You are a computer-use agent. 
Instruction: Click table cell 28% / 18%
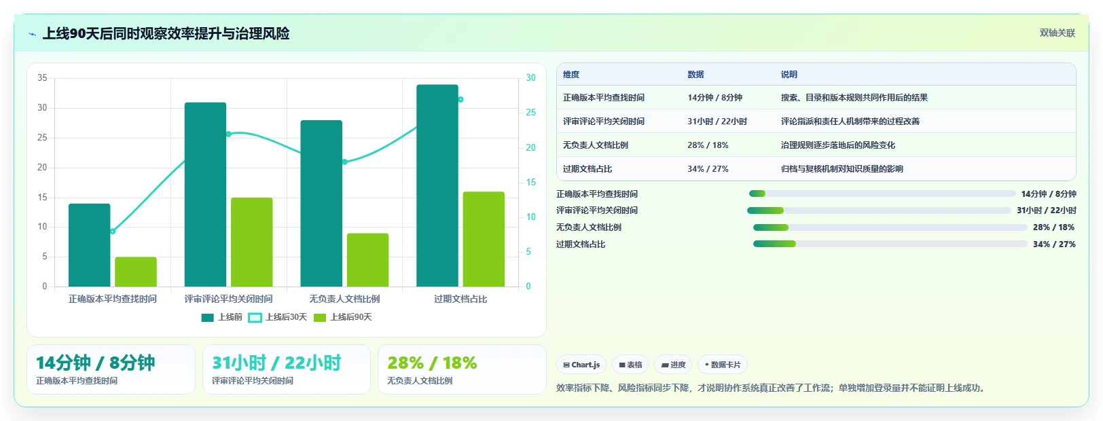[708, 145]
